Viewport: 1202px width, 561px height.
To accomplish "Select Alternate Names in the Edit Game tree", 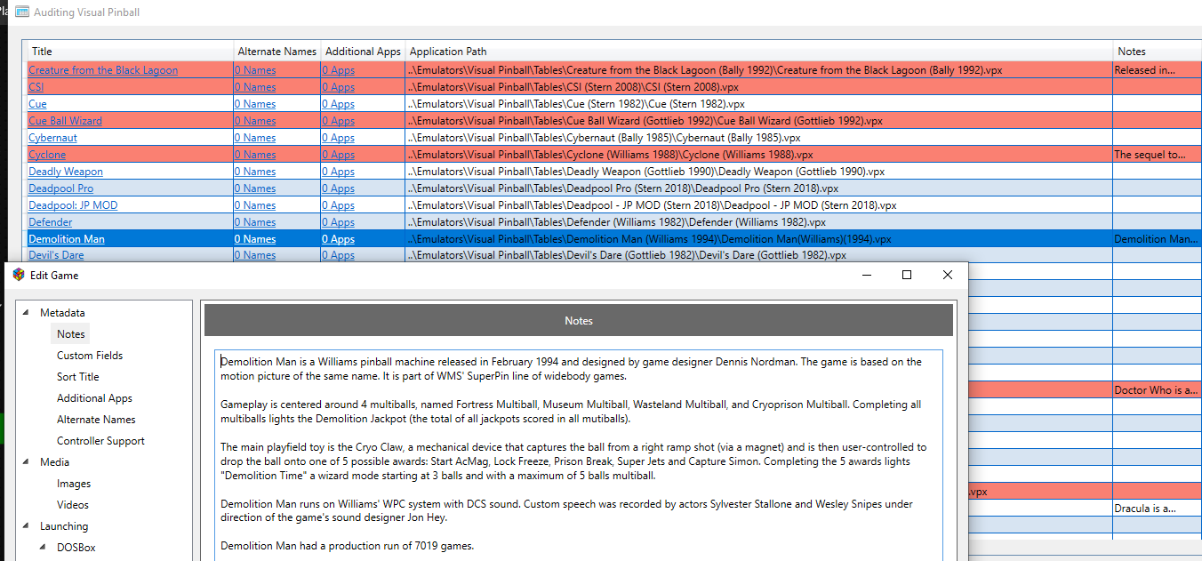I will pos(96,420).
